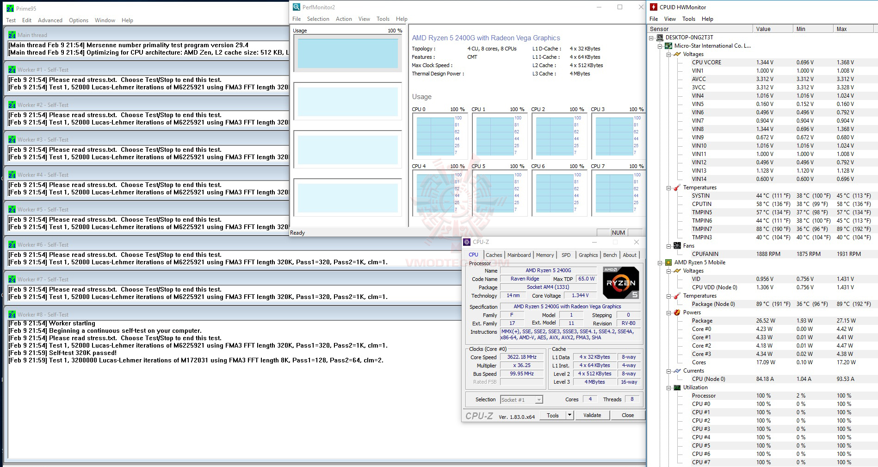Collapse the Micro-Star International node
Viewport: 878px width, 467px height.
(660, 46)
